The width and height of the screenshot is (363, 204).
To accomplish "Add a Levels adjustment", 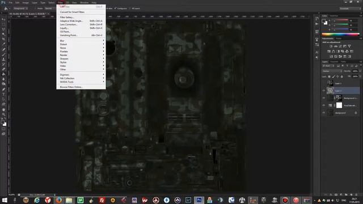I will (x=336, y=46).
